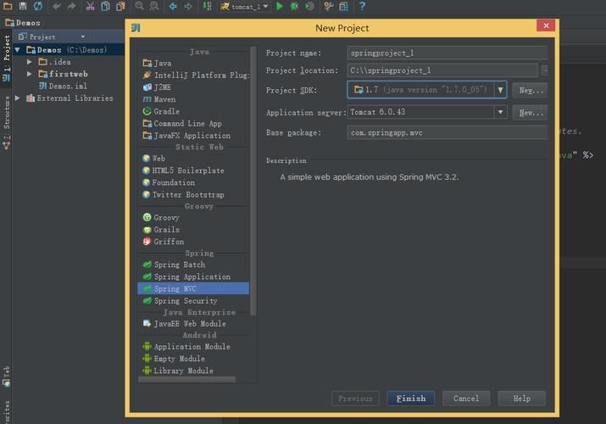Open the Web tool window tab
Screen dimensions: 606x424
tap(6, 376)
